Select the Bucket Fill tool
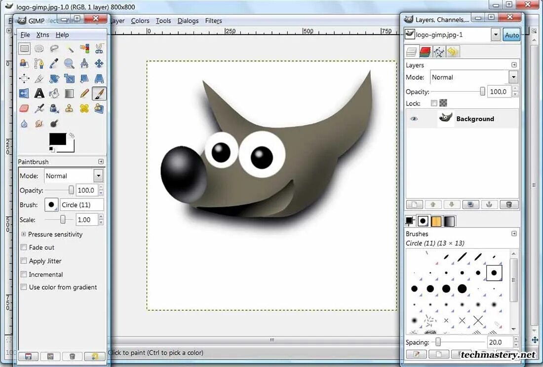Screen dimensions: 543x367 point(54,93)
